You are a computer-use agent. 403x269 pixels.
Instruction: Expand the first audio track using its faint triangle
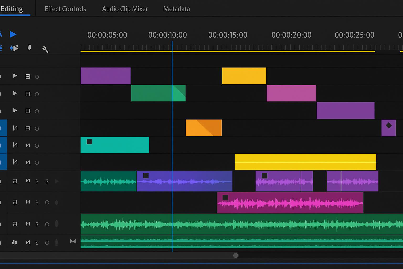[56, 181]
